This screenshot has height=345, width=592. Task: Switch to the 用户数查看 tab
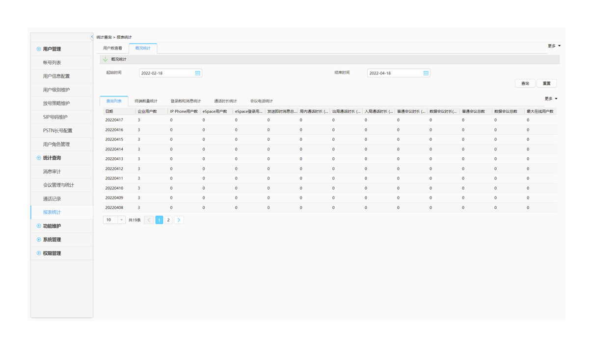coord(112,48)
